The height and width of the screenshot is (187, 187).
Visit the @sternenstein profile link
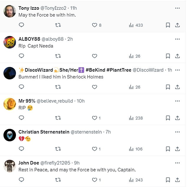tap(86, 132)
